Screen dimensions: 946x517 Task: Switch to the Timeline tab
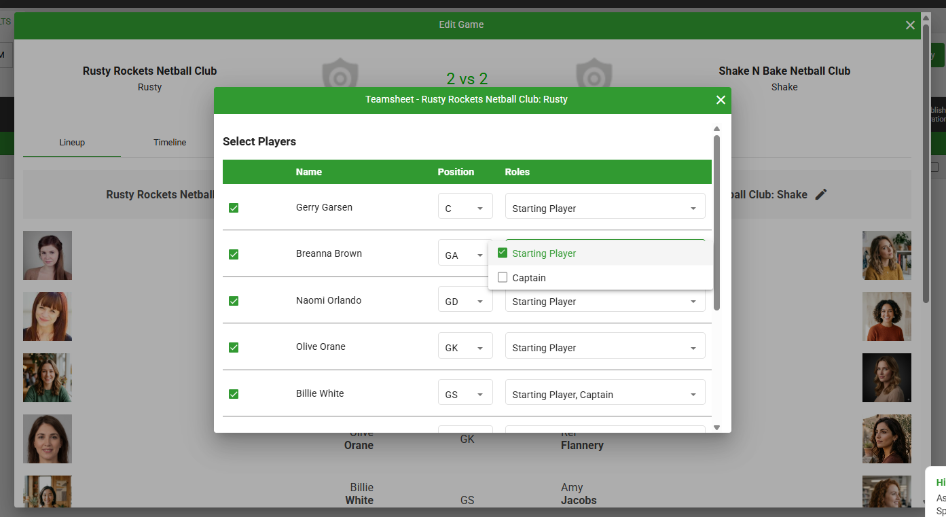tap(170, 143)
